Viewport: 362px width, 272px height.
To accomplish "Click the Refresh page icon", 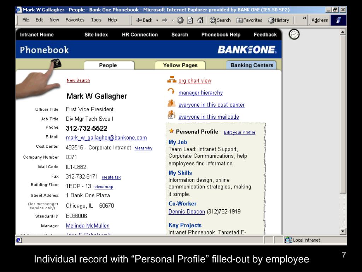I will tap(190, 20).
